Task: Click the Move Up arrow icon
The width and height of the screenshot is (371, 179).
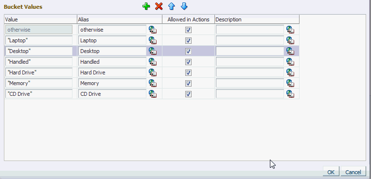Action: [172, 6]
